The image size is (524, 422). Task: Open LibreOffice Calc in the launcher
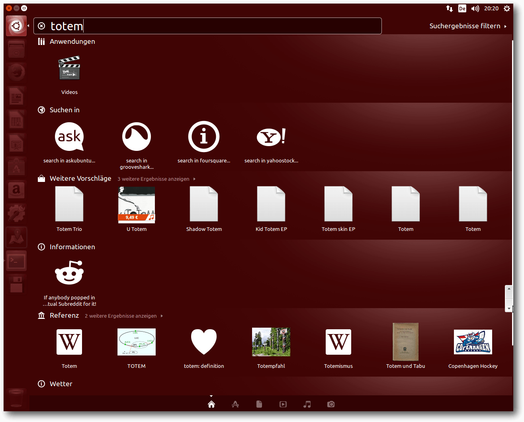click(x=16, y=119)
